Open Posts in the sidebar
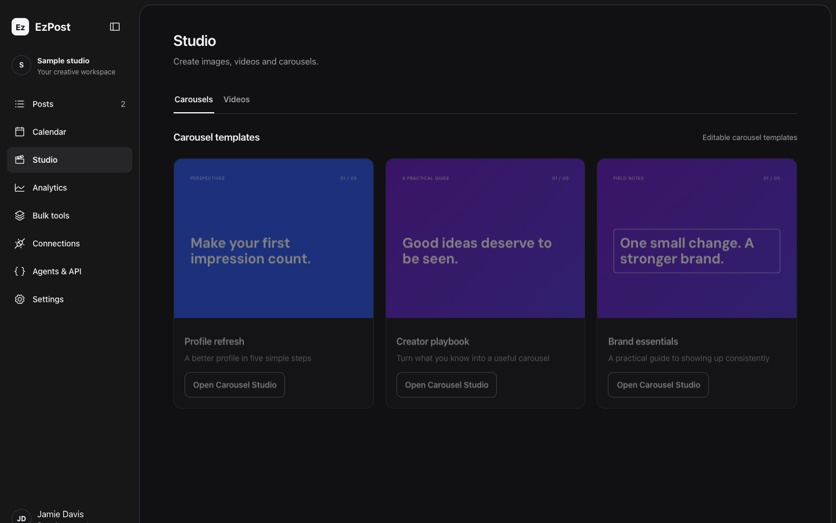The width and height of the screenshot is (836, 523). point(70,104)
